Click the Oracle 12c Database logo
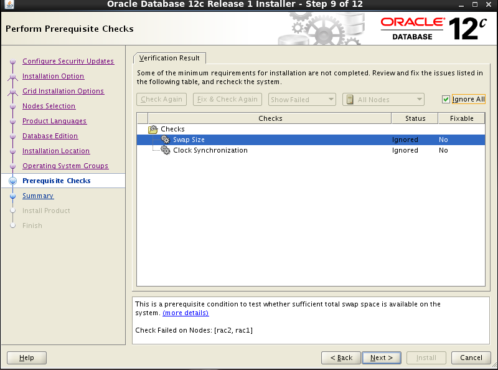 (x=433, y=29)
